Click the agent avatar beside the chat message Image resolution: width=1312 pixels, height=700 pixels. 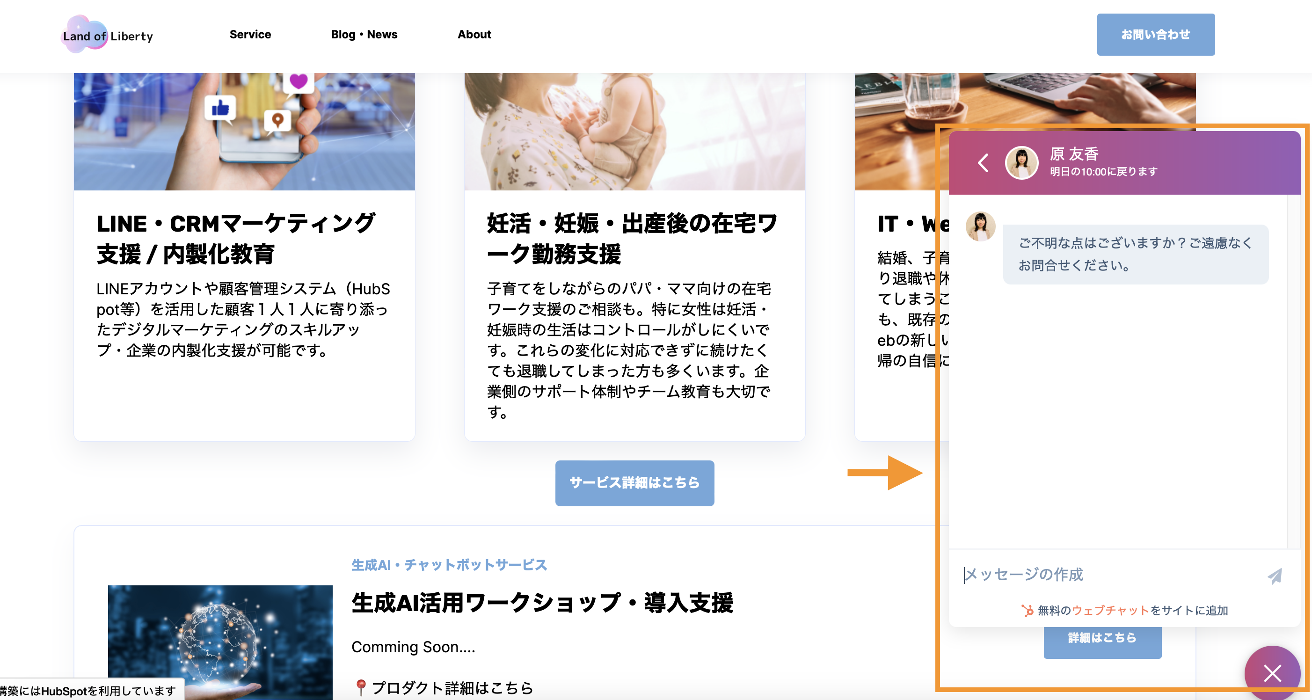click(x=980, y=227)
